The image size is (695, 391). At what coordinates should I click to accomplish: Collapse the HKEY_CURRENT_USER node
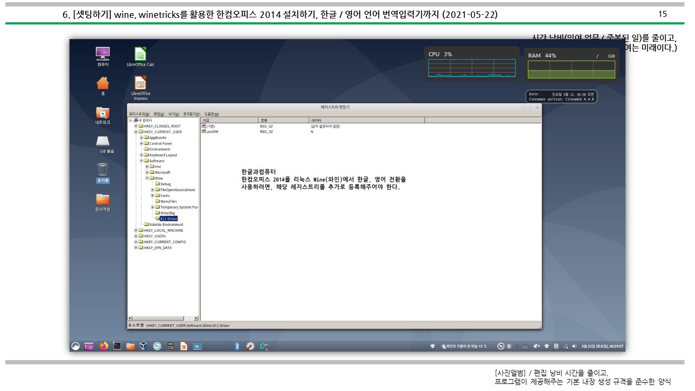[x=136, y=132]
